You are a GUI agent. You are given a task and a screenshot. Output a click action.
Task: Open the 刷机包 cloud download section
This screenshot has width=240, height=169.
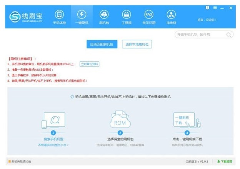click(x=104, y=17)
